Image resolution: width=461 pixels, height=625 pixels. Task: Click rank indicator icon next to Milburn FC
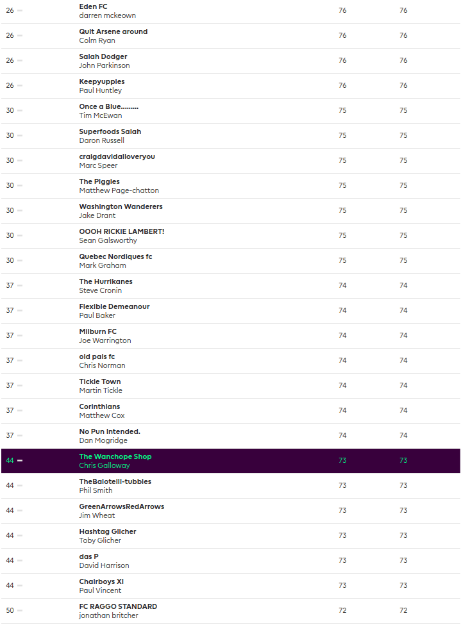click(x=20, y=336)
